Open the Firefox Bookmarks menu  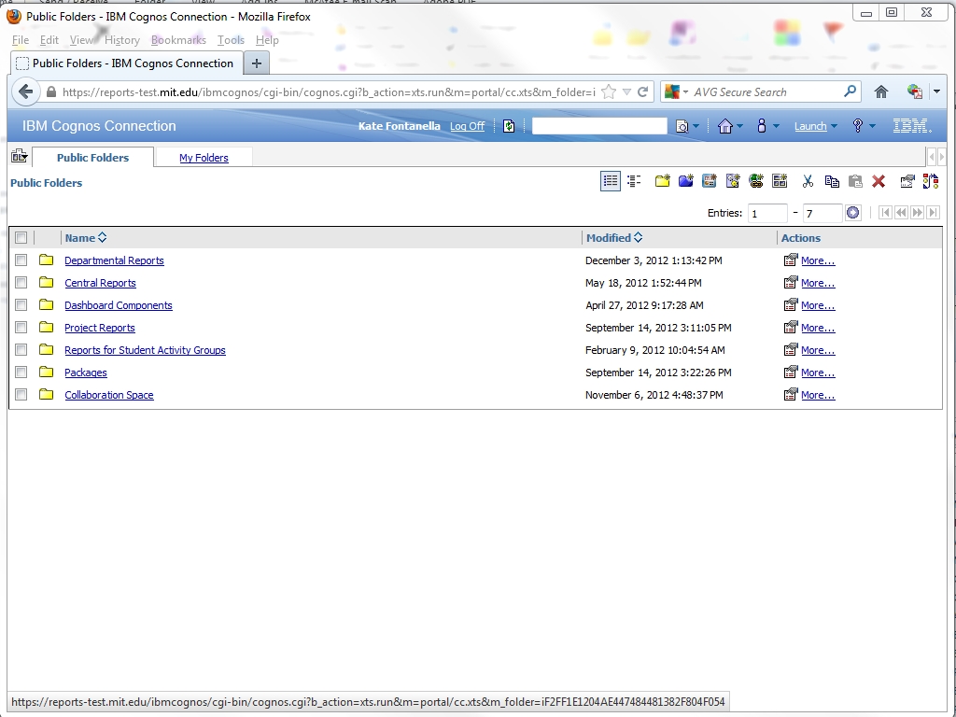click(177, 40)
